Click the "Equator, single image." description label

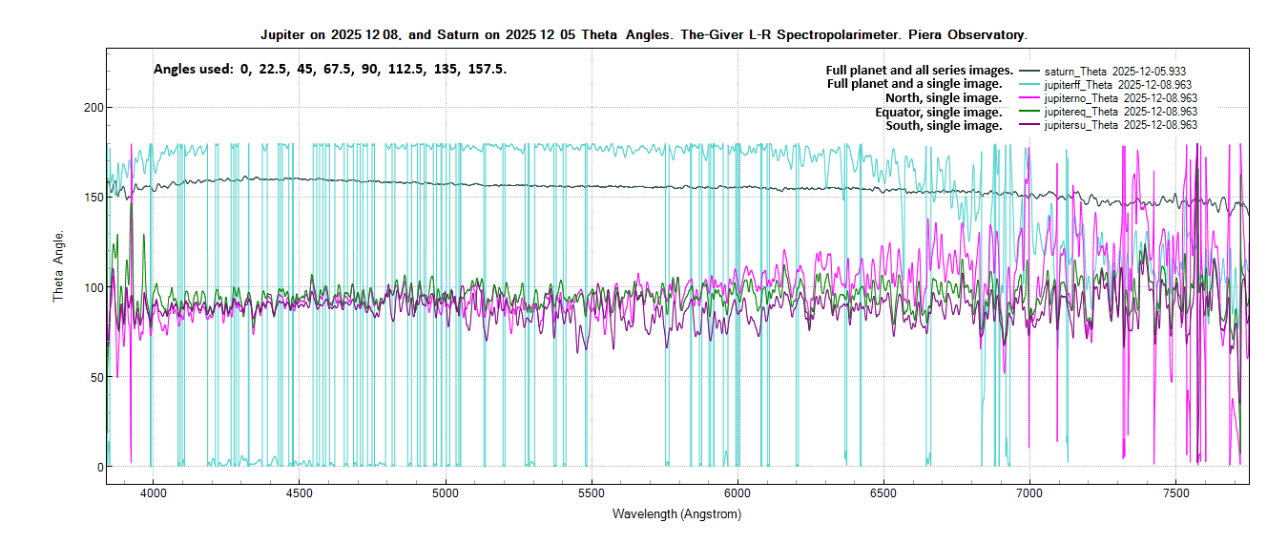939,112
